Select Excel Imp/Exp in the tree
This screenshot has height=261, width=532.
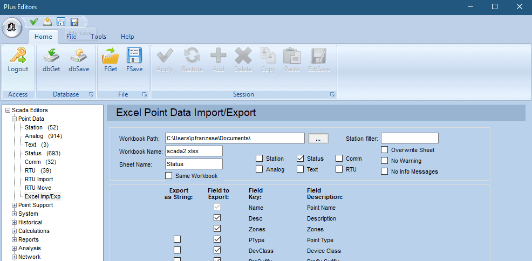[x=43, y=196]
